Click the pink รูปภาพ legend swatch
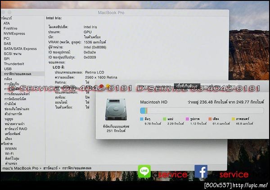Viewport: 270px width, 190px height. coord(187,119)
